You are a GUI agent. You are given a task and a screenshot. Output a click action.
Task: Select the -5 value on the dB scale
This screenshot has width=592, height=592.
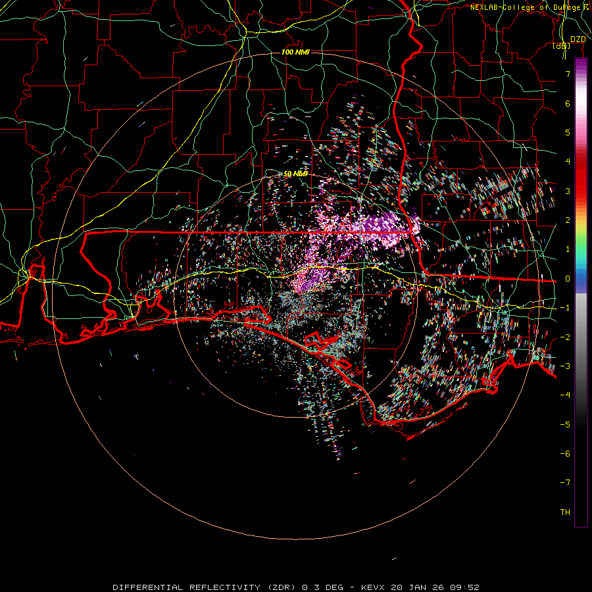pyautogui.click(x=565, y=425)
